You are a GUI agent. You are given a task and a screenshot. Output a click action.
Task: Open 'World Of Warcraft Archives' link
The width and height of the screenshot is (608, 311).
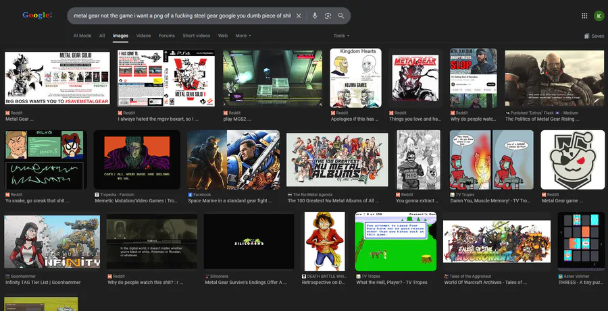coord(486,283)
